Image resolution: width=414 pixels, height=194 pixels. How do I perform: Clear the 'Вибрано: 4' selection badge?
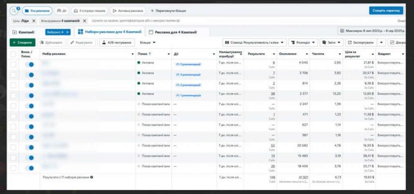coord(68,32)
